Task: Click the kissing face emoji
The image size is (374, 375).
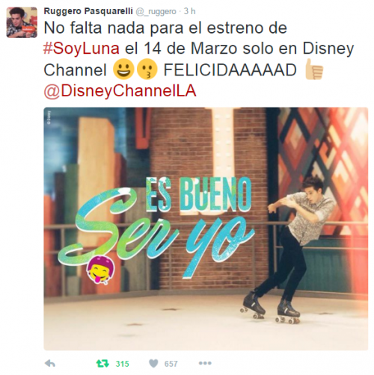Action: (147, 69)
